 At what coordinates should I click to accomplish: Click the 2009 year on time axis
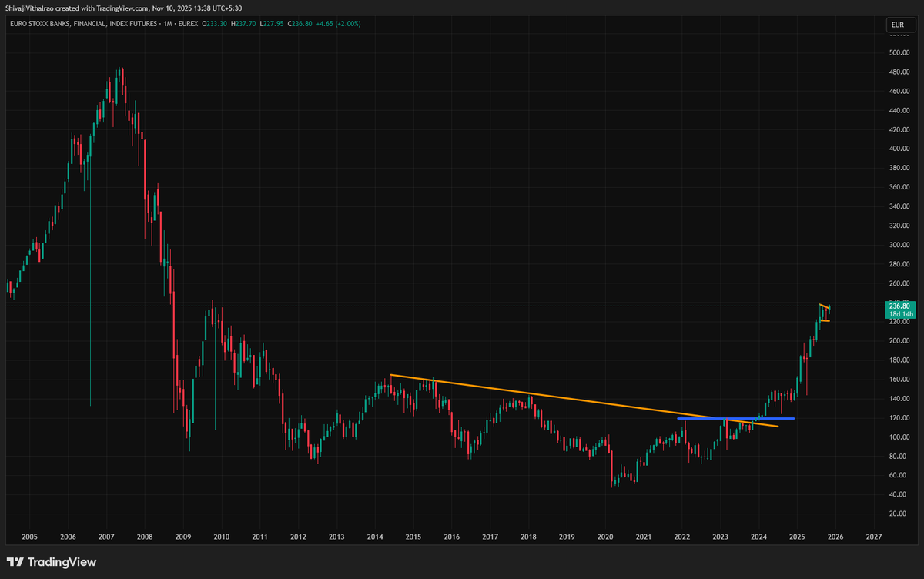183,537
